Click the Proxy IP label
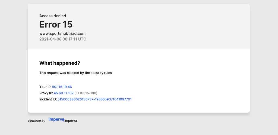This screenshot has height=135, width=278. coord(46,93)
